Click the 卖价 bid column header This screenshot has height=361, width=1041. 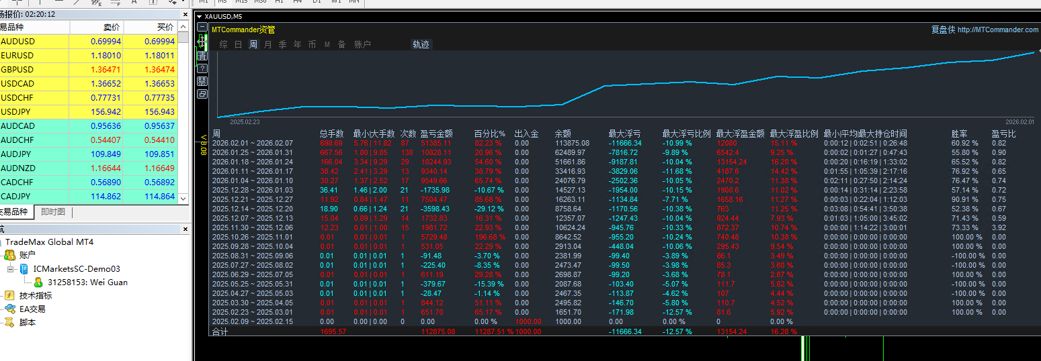(x=97, y=28)
